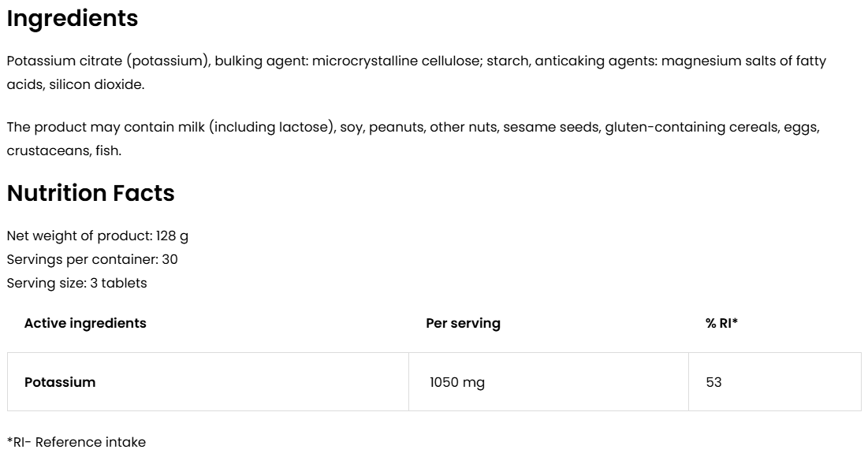This screenshot has width=868, height=453.
Task: Click the '% RI*' column header
Action: pyautogui.click(x=721, y=323)
